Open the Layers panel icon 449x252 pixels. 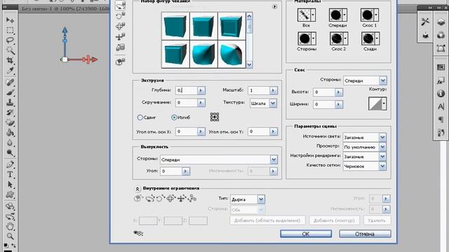click(441, 22)
